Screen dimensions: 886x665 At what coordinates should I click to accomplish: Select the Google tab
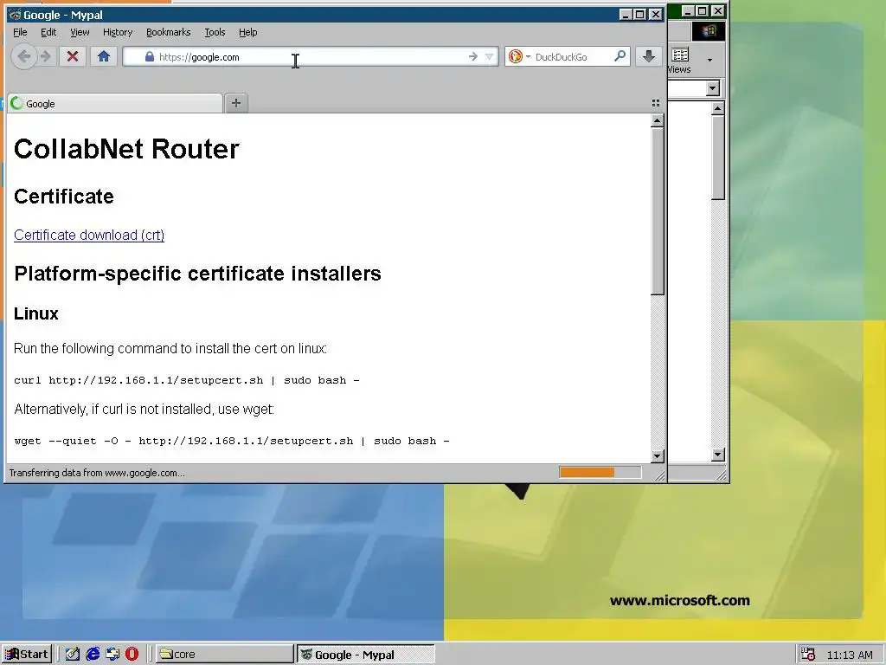[115, 104]
